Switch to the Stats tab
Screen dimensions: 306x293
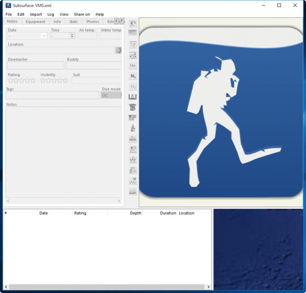(x=73, y=22)
